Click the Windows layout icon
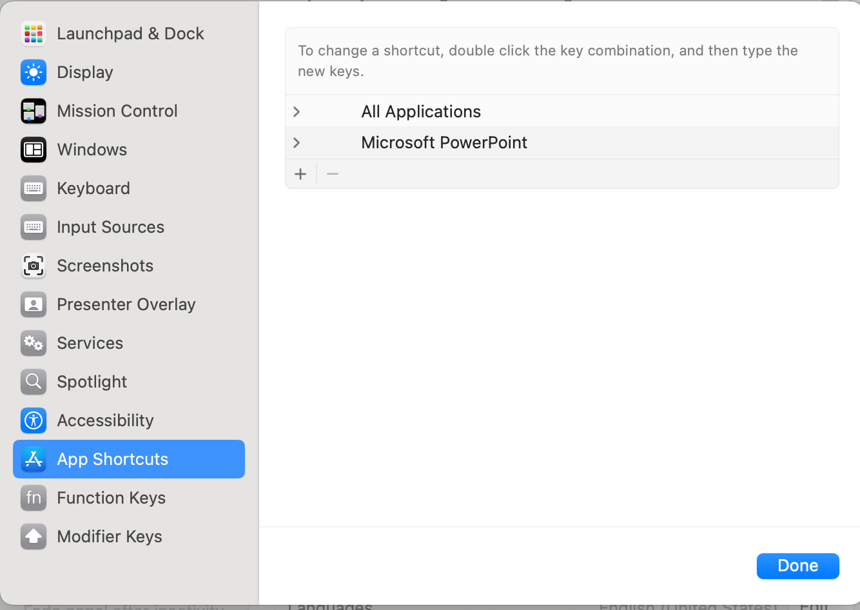This screenshot has height=610, width=860. [x=34, y=150]
